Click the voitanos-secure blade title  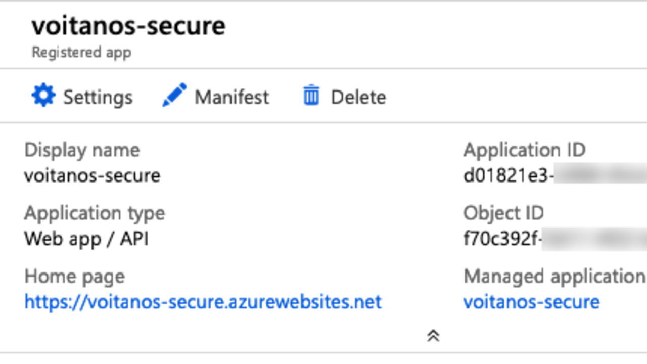128,26
